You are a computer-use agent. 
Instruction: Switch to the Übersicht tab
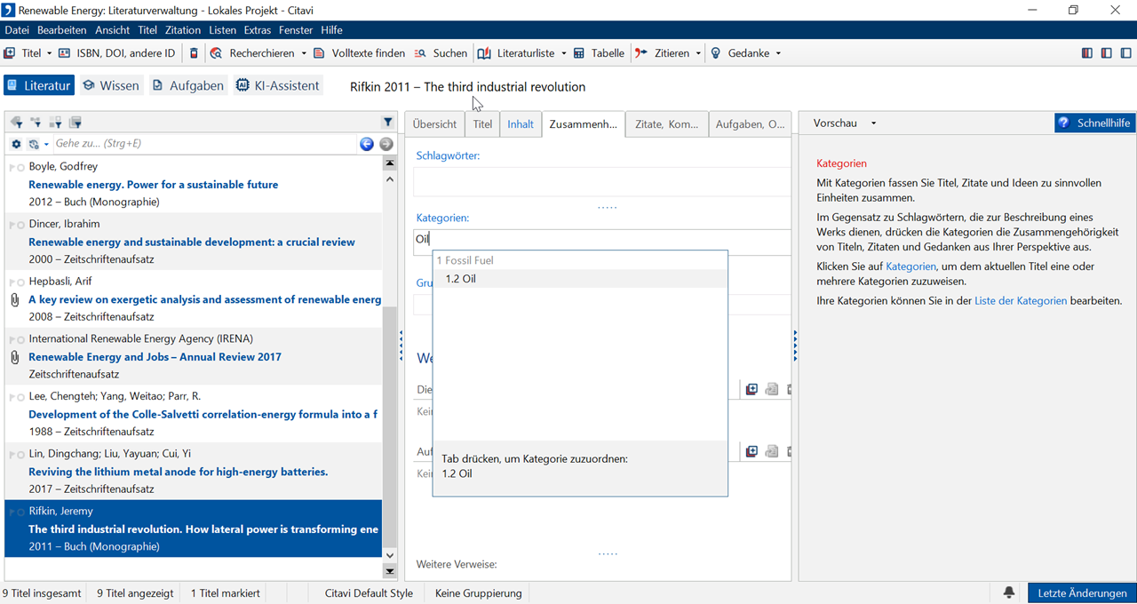click(434, 124)
